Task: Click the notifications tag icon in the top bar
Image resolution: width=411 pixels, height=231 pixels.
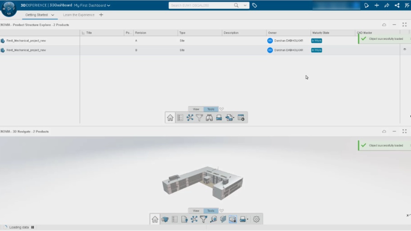Action: [x=366, y=5]
